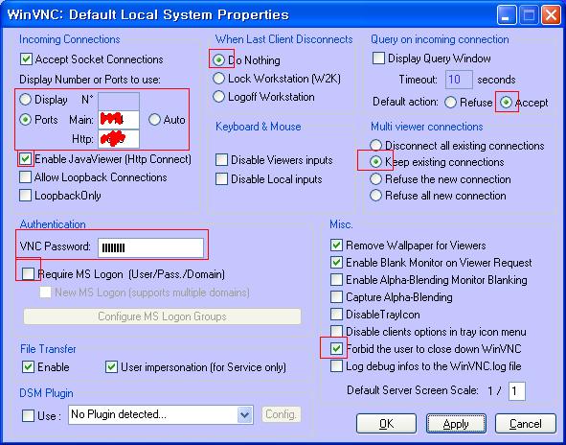The image size is (566, 445).
Task: Select Refuse all new connection
Action: click(375, 196)
